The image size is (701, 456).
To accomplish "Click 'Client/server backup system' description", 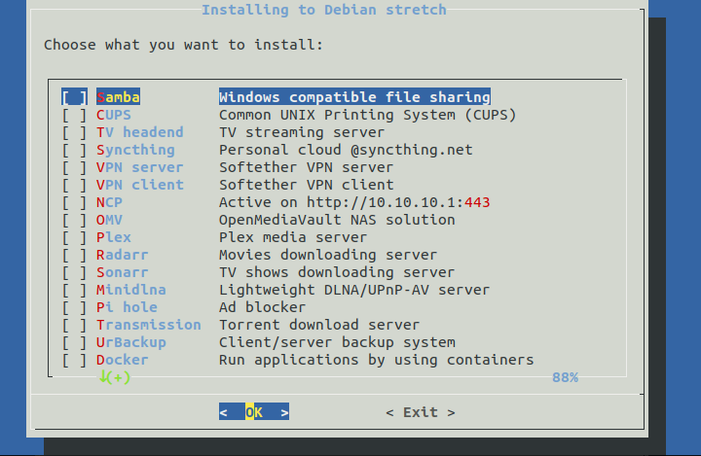I will 337,342.
